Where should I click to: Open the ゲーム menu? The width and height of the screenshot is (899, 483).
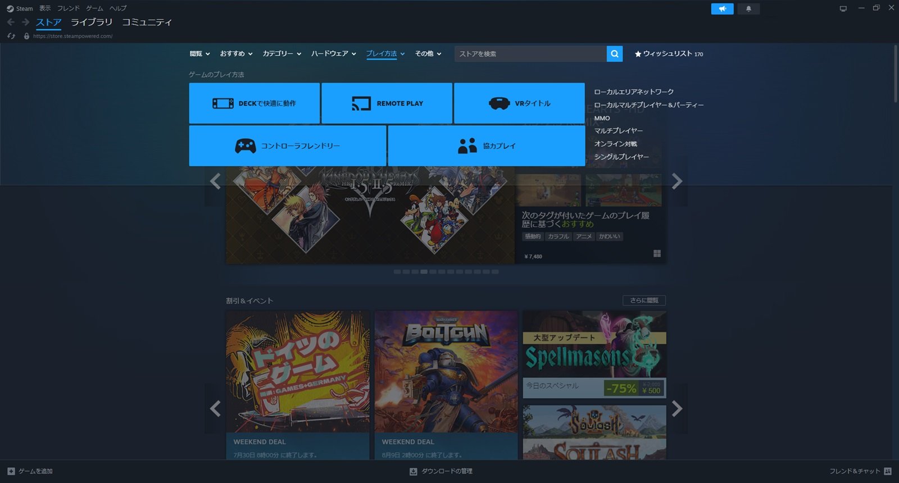click(94, 8)
